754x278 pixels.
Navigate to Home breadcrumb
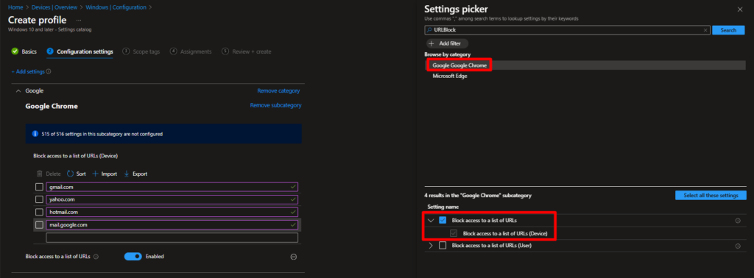pyautogui.click(x=15, y=7)
